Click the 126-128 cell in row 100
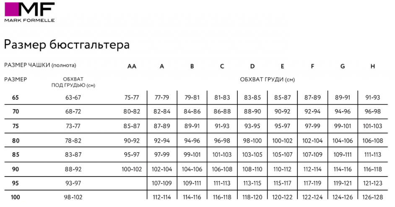Screen dimensions: 395x207 373,197
